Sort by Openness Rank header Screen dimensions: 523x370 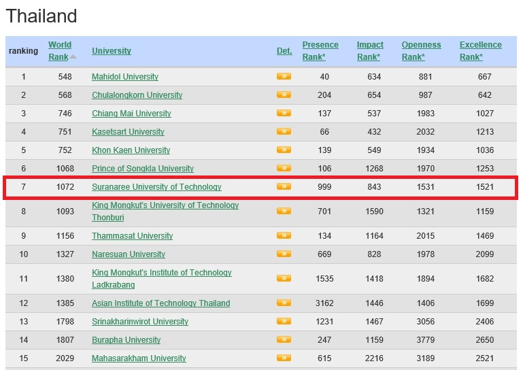[x=421, y=51]
